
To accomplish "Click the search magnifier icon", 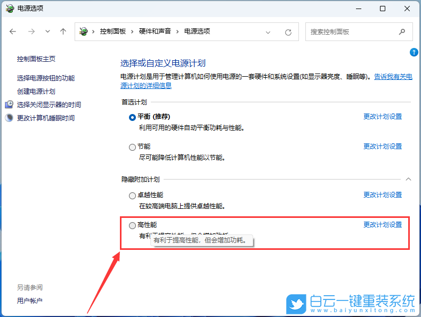I will point(402,32).
